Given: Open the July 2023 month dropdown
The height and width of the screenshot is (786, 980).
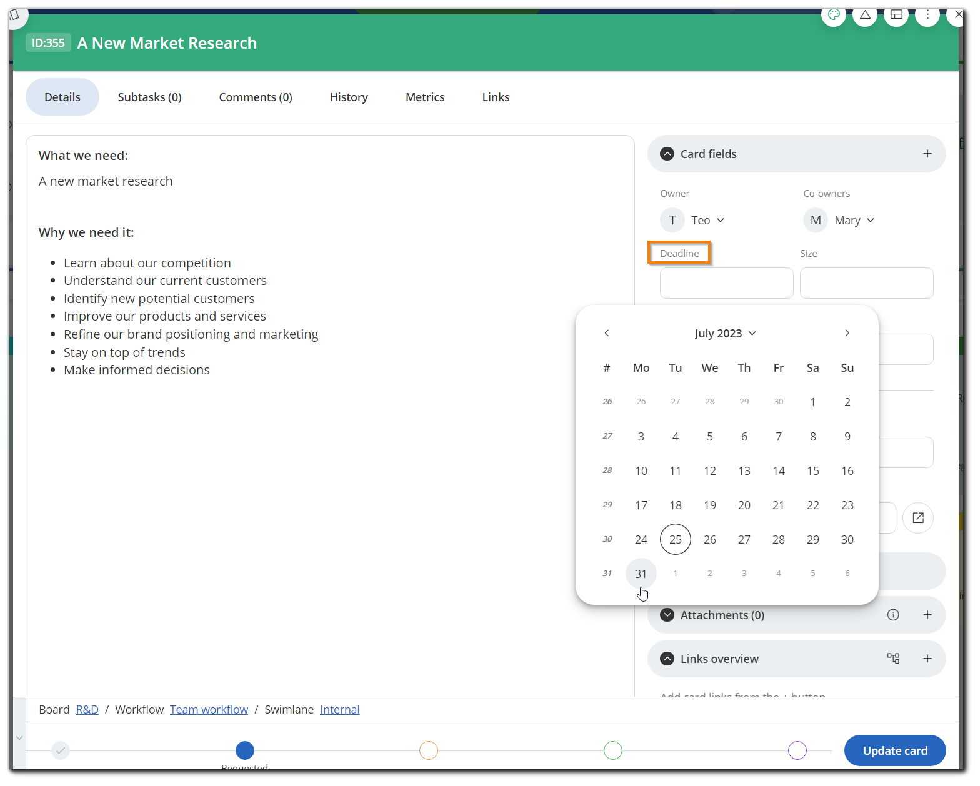Looking at the screenshot, I should [x=725, y=333].
